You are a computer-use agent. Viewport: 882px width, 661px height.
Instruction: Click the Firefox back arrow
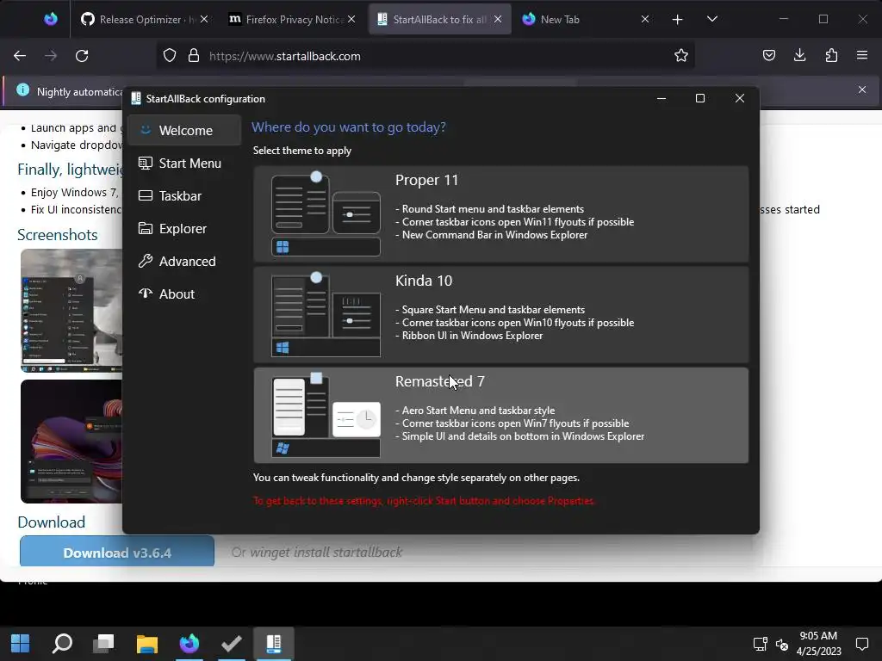(20, 56)
